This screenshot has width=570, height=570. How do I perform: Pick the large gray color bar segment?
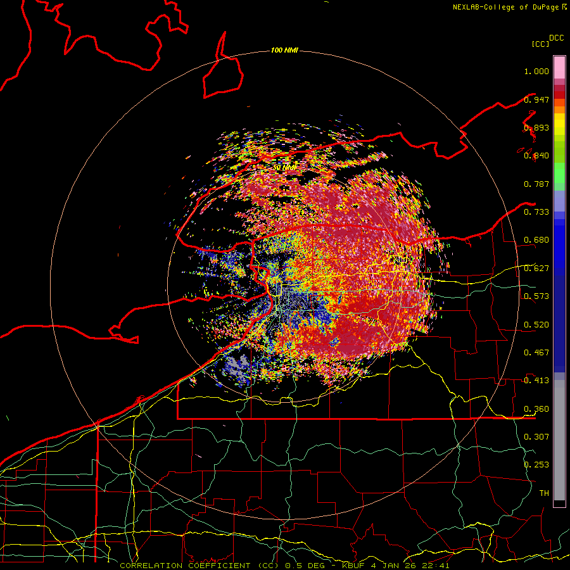(559, 440)
